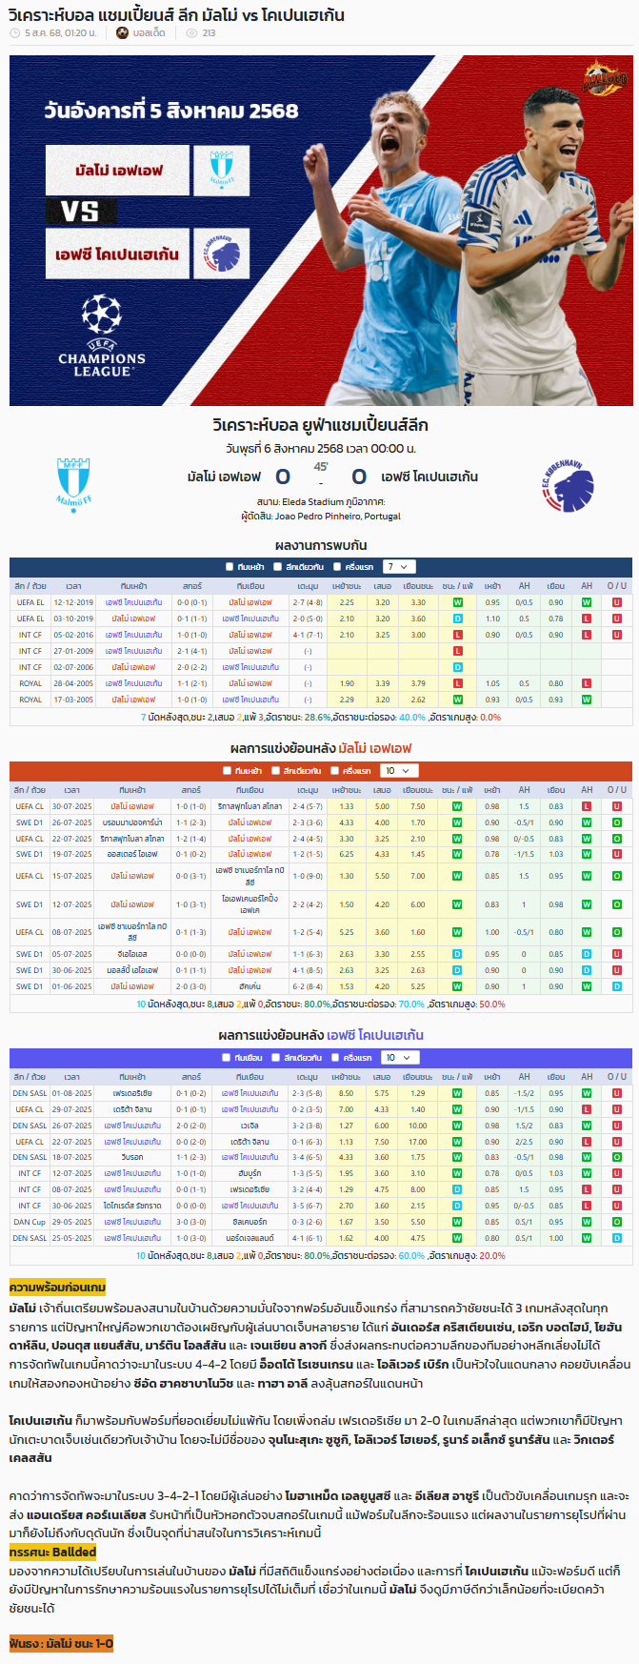The width and height of the screenshot is (639, 1664).
Task: Click the 0-0 (0-1) score for 12-12-2019
Action: pyautogui.click(x=191, y=602)
